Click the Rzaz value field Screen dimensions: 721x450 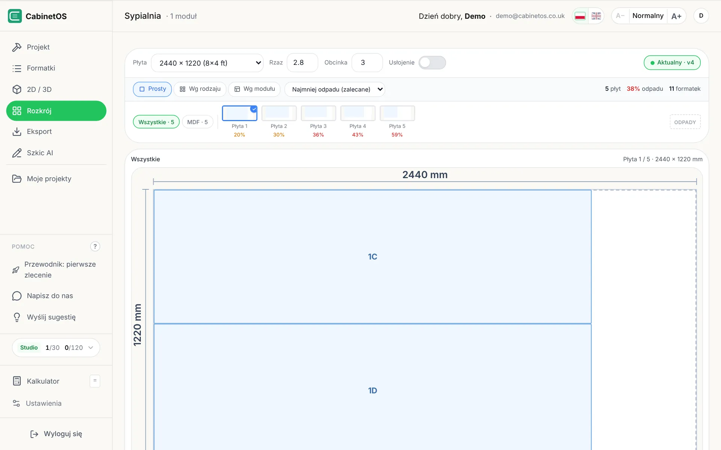302,63
